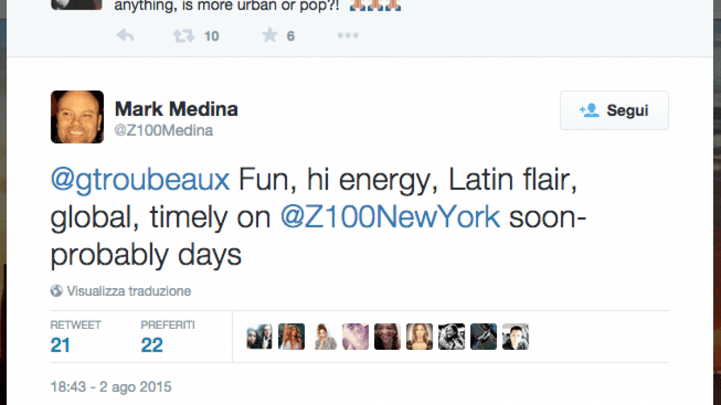Open the more options ellipsis
The image size is (721, 405).
[347, 36]
